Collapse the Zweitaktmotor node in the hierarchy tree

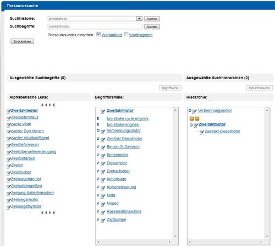191,125
